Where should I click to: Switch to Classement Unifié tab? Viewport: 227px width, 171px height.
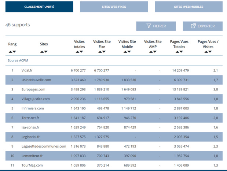[x=39, y=7]
